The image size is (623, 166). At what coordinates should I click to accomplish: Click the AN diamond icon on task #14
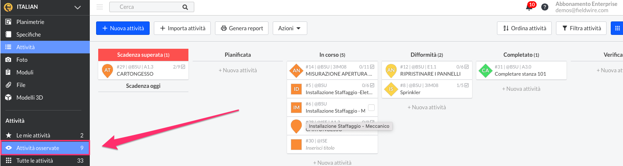click(x=296, y=71)
